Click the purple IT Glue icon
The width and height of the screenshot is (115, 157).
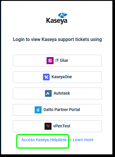click(50, 61)
